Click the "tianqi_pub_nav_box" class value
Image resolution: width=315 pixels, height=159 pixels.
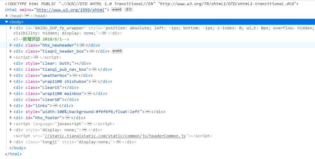coord(64,69)
